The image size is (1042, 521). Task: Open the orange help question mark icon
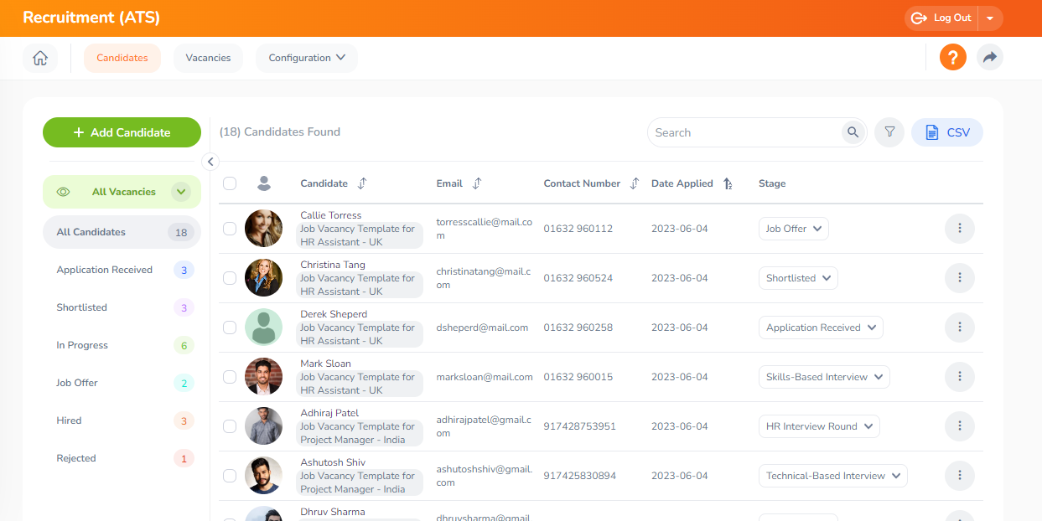tap(952, 58)
